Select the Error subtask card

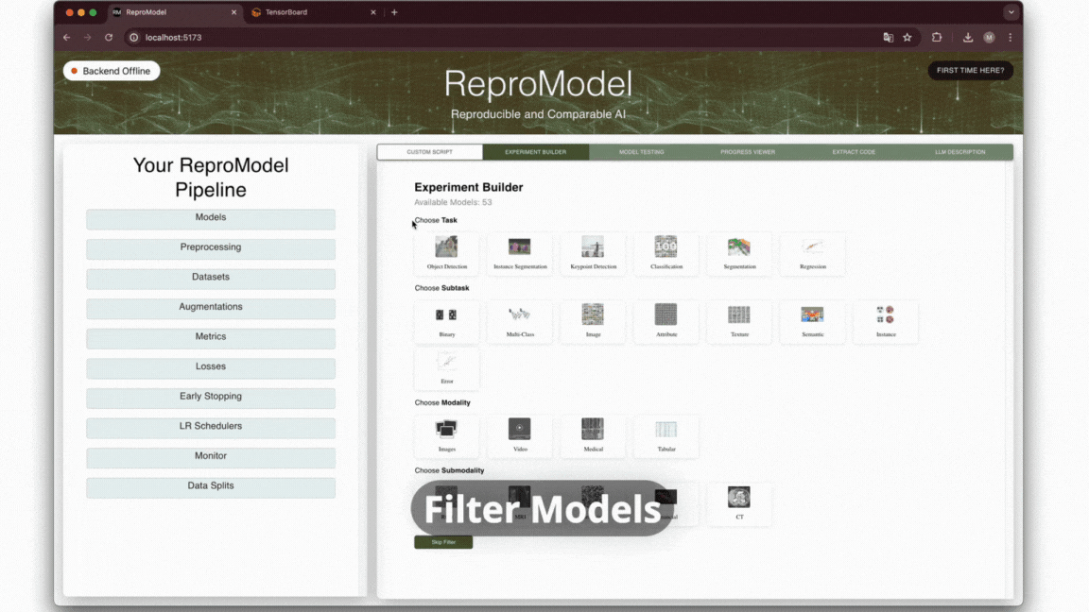click(446, 368)
